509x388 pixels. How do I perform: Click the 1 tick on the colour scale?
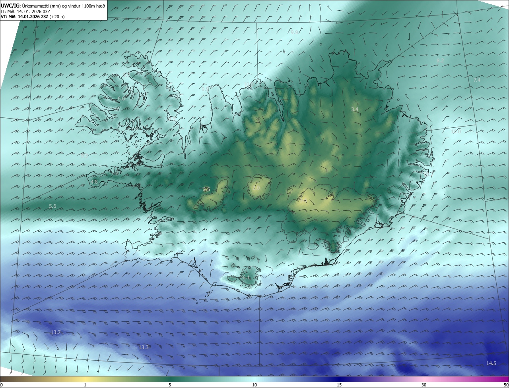85,385
